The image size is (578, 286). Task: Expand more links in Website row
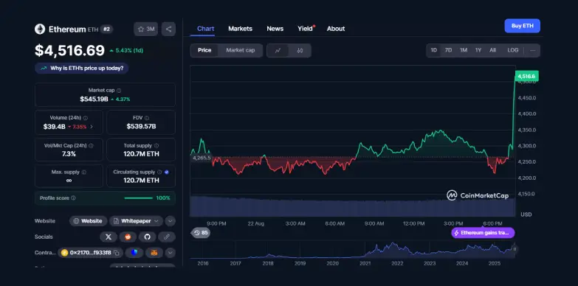pyautogui.click(x=170, y=221)
